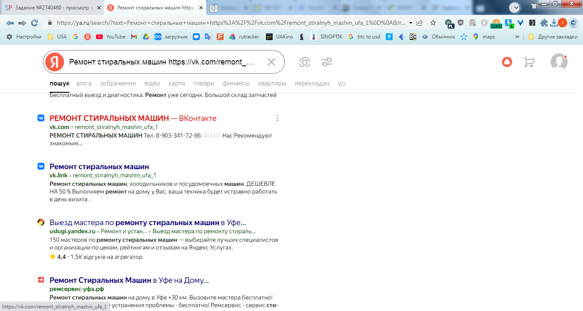
Task: Click the Yandex logo in search box
Action: pyautogui.click(x=54, y=62)
